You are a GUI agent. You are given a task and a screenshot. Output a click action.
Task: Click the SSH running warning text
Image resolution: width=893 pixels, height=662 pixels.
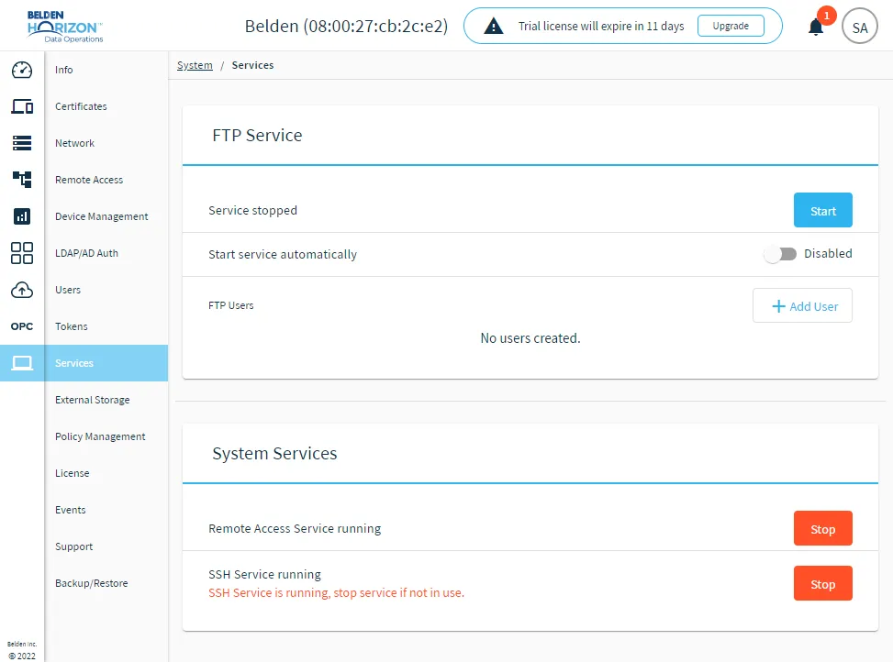click(x=336, y=592)
